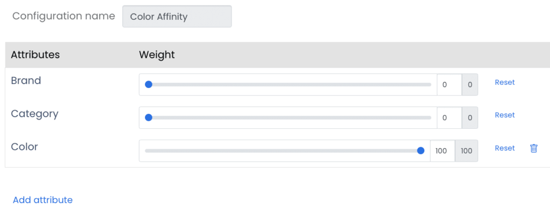
Task: Focus the Category weight number input
Action: coord(449,118)
